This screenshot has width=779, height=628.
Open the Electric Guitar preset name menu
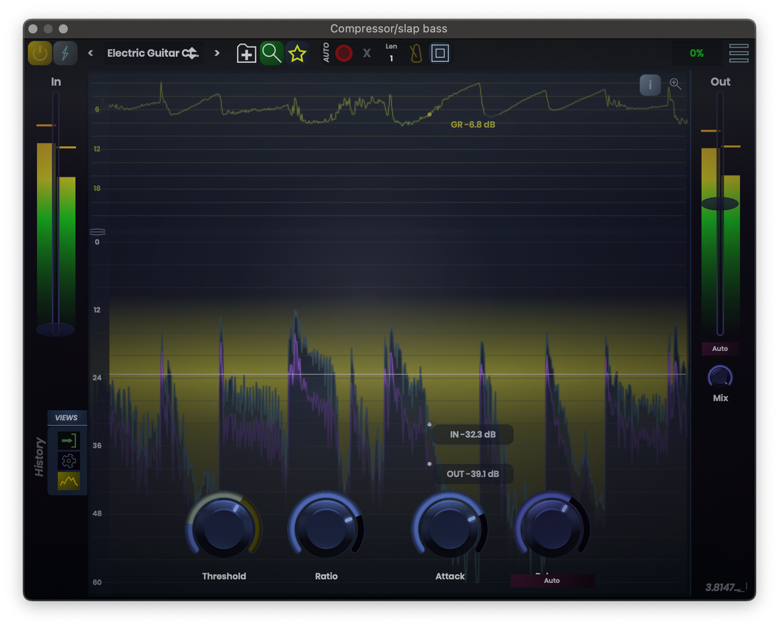[x=153, y=53]
